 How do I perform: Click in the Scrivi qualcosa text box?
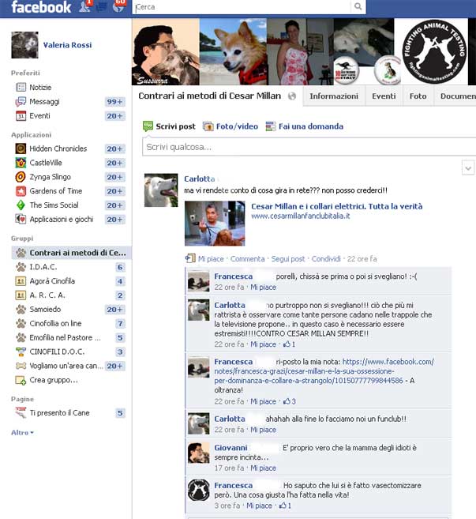tap(300, 147)
